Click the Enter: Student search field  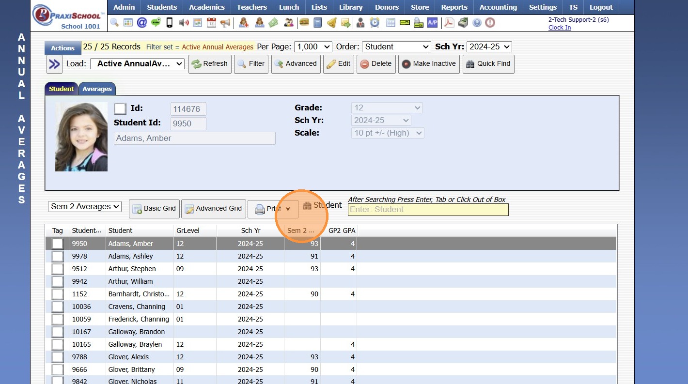click(428, 210)
